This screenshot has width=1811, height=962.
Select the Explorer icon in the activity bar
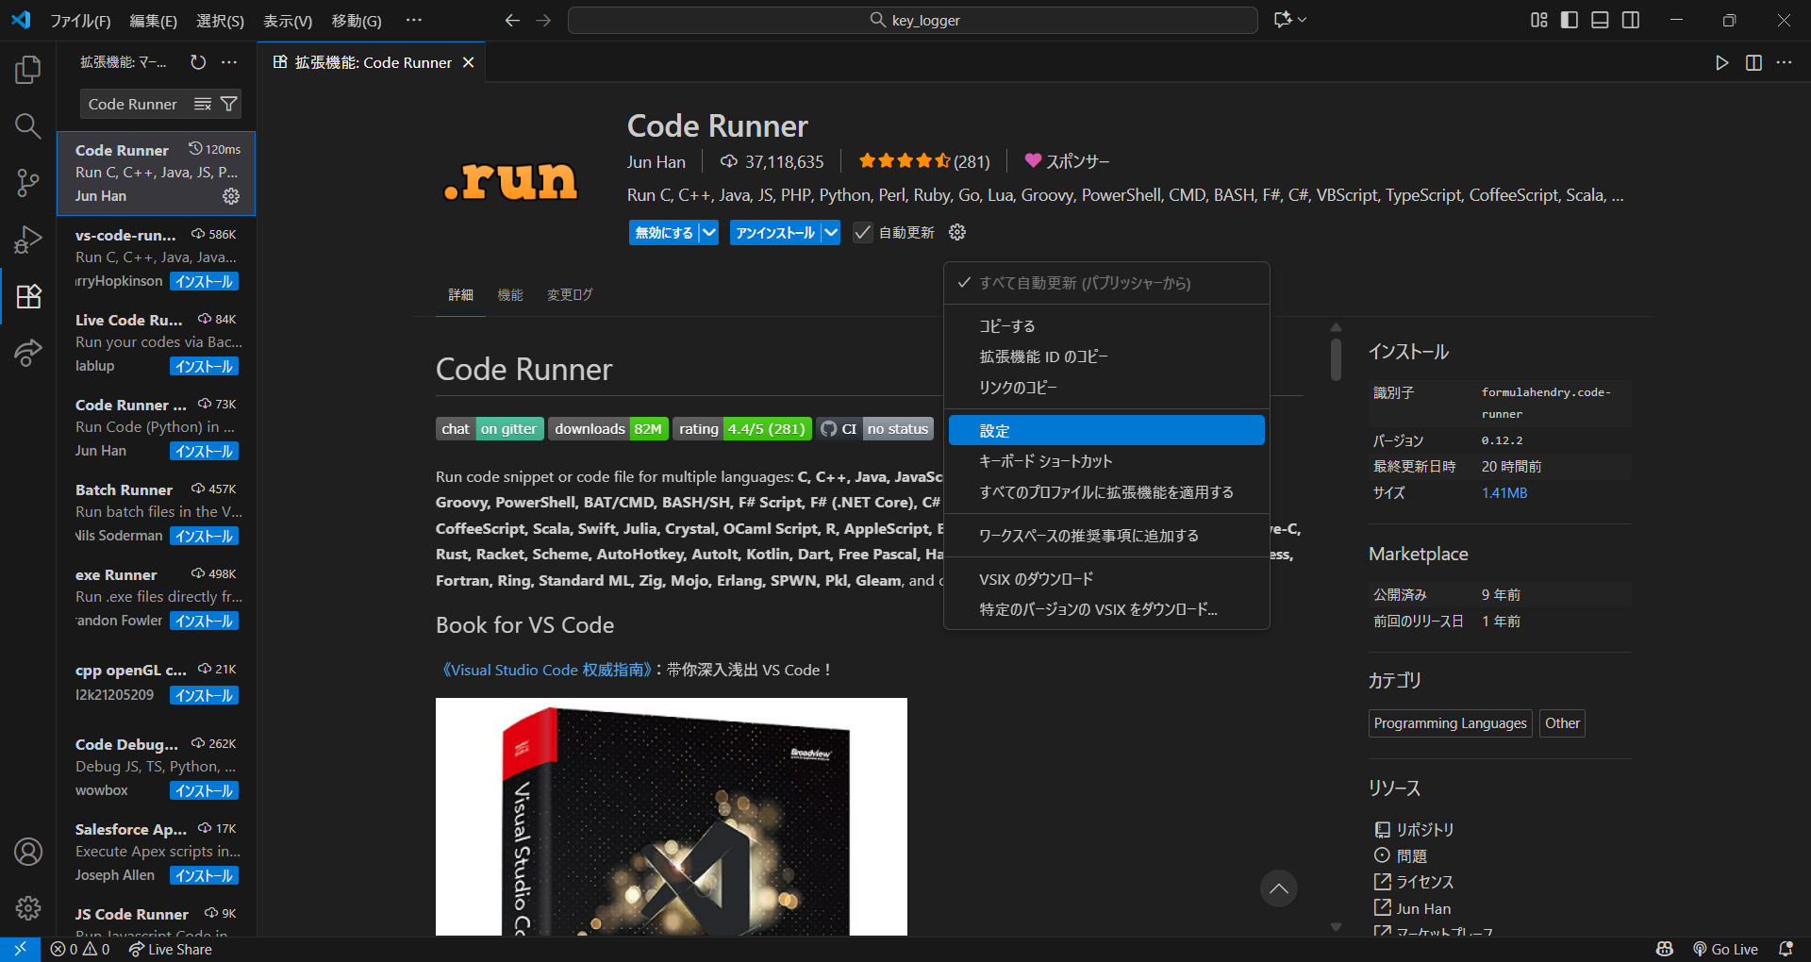[27, 69]
